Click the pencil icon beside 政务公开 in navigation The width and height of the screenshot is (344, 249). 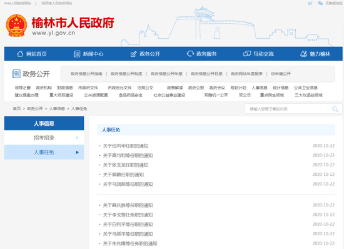[x=133, y=54]
